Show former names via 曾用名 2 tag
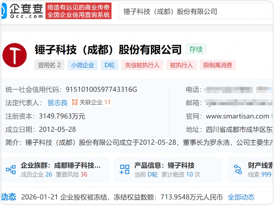274x206 pixels. point(49,65)
